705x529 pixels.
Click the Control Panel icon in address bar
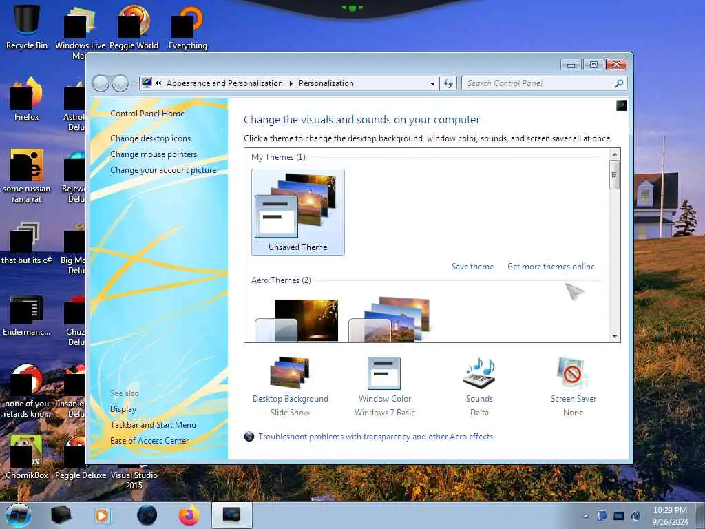(x=147, y=83)
